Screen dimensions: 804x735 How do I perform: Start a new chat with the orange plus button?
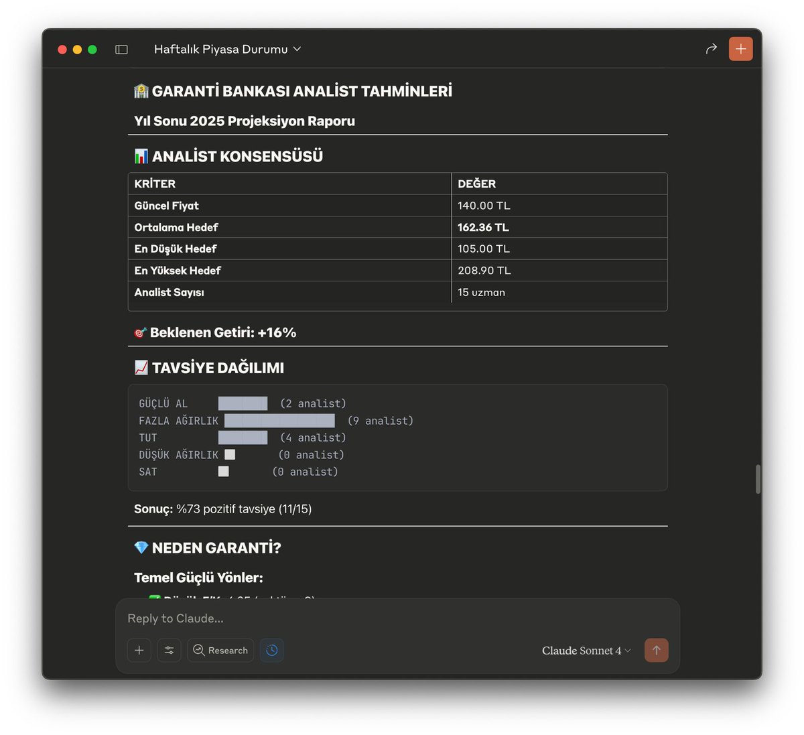[740, 48]
